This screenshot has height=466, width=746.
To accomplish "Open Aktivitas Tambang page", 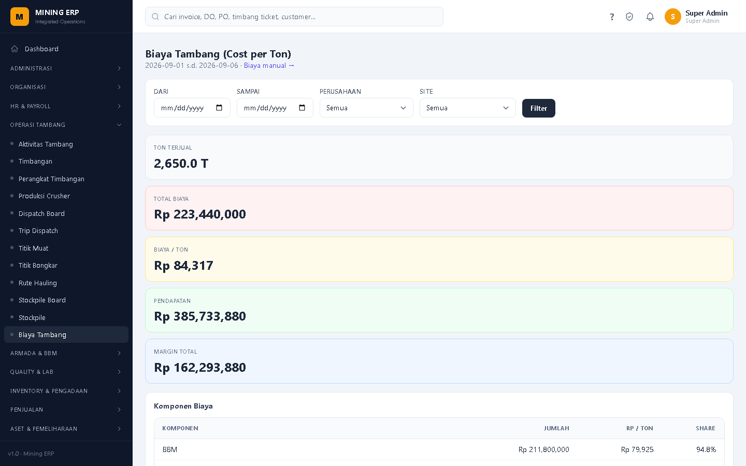I will [66, 144].
